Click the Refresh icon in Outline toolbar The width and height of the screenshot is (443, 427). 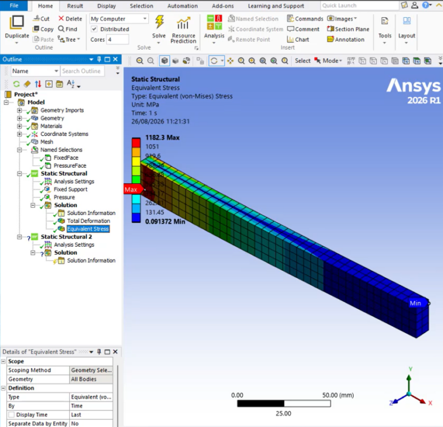(16, 84)
